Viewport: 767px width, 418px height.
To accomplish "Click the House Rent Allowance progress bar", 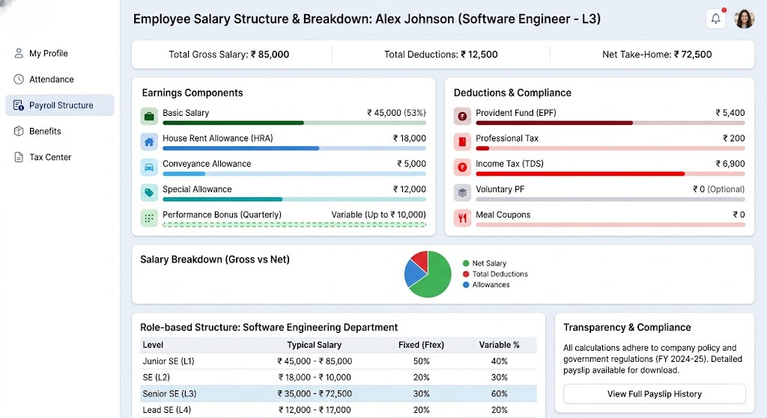I will pos(294,149).
